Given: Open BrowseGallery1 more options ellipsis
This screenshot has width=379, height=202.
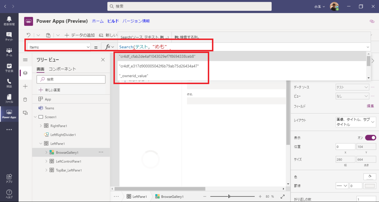Looking at the screenshot, I should (x=101, y=152).
